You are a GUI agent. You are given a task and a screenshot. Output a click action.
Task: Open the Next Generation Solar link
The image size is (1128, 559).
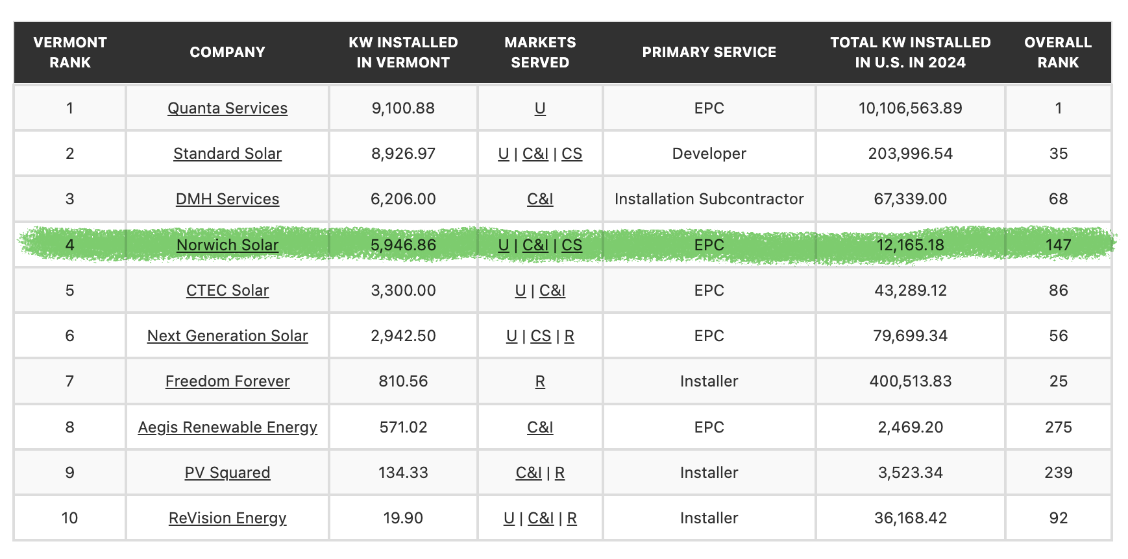[227, 336]
